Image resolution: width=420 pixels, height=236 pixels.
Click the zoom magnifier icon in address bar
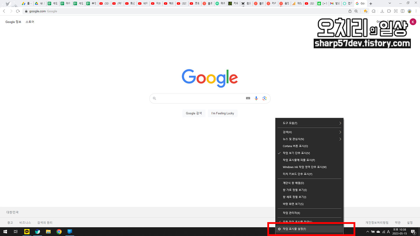click(356, 11)
